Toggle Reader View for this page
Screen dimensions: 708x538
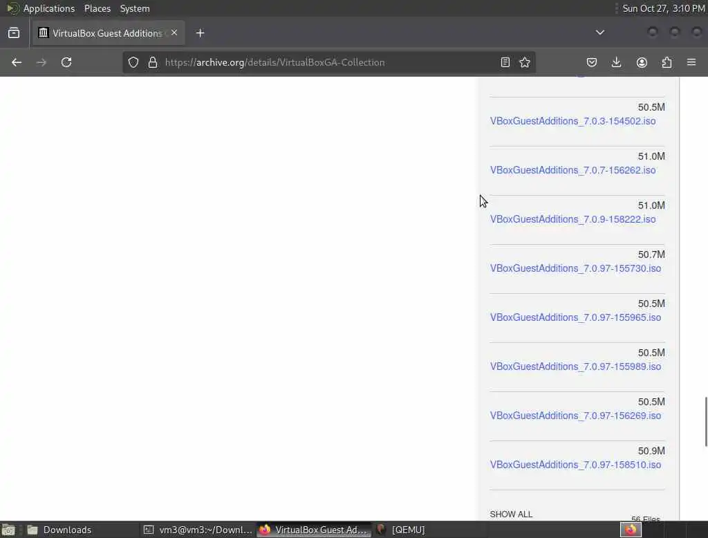505,62
